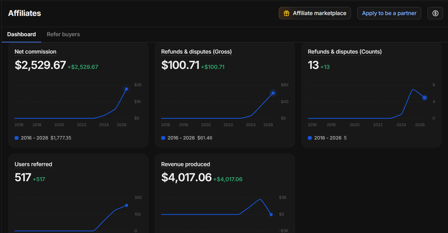This screenshot has width=448, height=233.
Task: Select the Users referred chart end point
Action: coord(127,206)
